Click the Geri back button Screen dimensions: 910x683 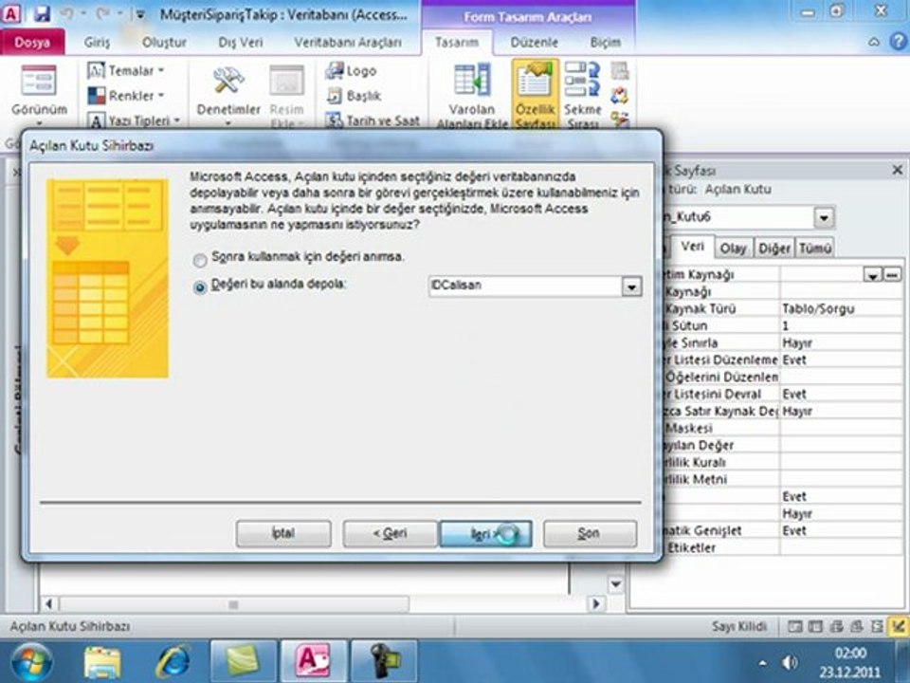click(390, 533)
